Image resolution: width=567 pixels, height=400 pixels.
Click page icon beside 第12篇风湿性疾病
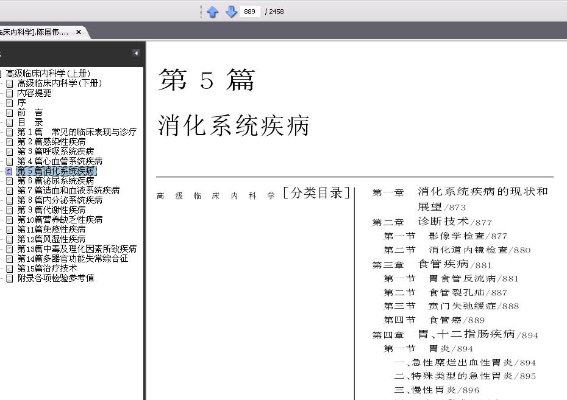click(x=10, y=240)
